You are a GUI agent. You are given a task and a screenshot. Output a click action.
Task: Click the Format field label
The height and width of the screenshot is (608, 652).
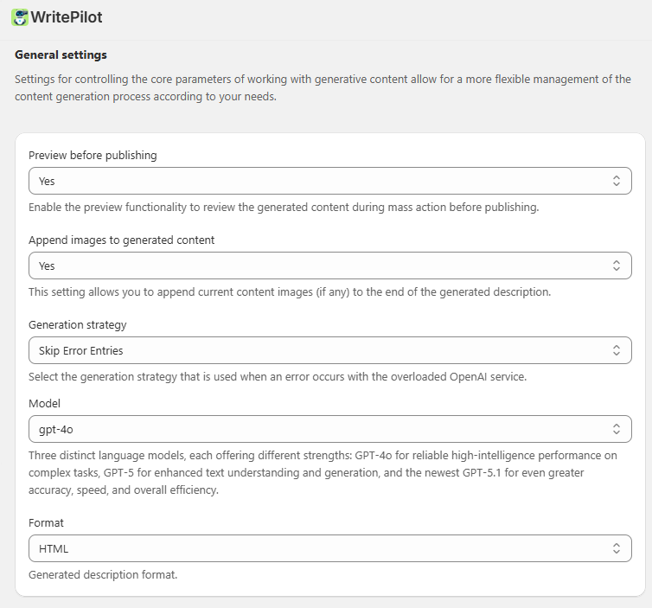[x=46, y=522]
